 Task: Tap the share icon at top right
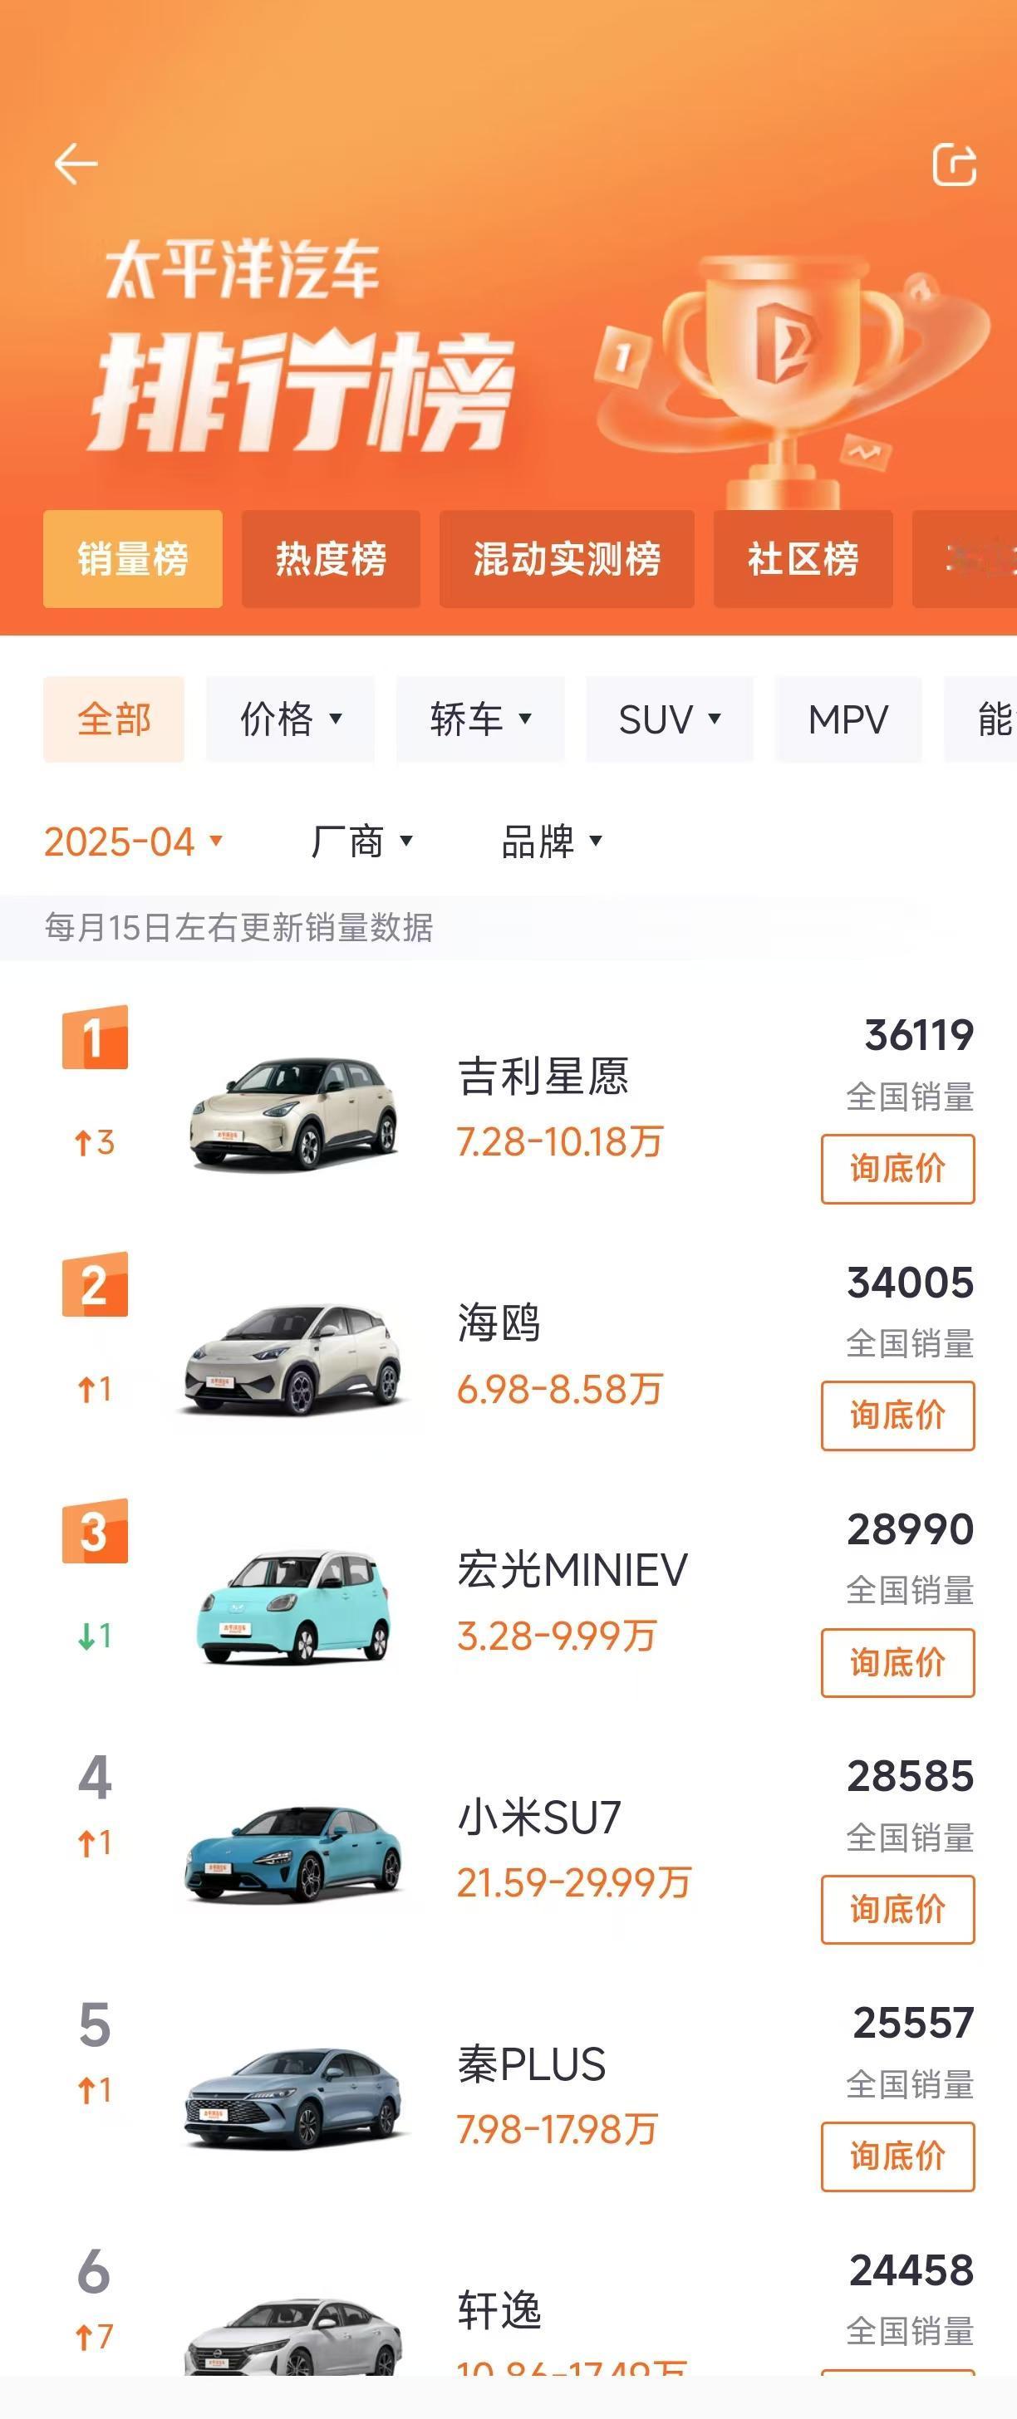point(954,165)
